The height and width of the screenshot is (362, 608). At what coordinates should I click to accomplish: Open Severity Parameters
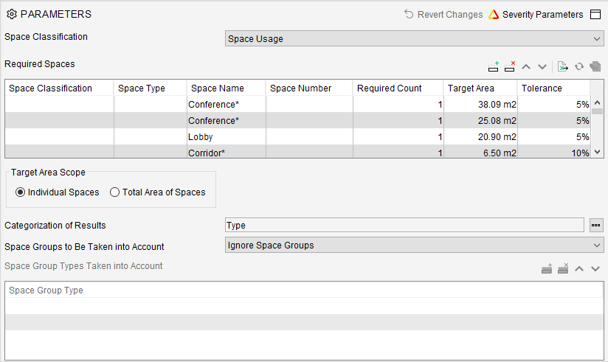coord(536,14)
